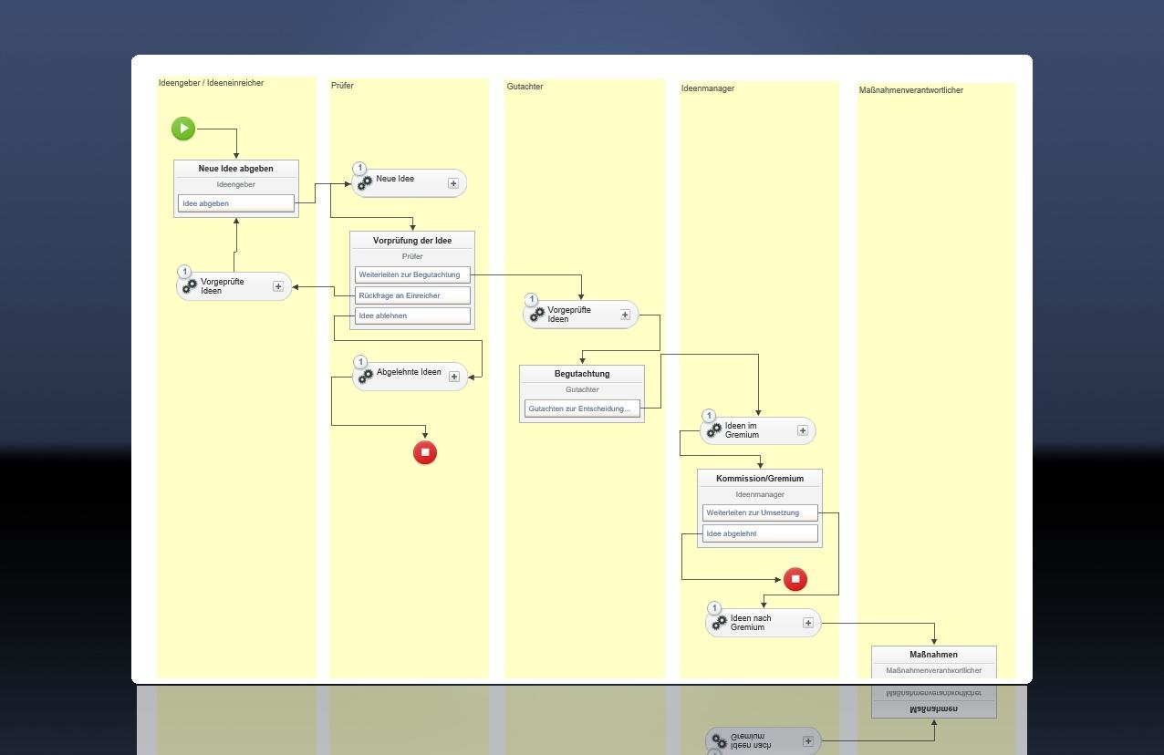Click the Idee abgelehnt action

click(x=760, y=533)
